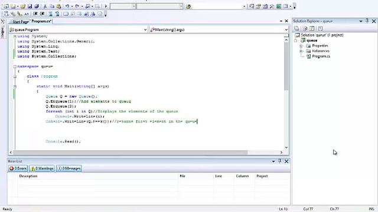Open the Object Browser toolbar icon
Screen dimensions: 378x212
[x=265, y=6]
